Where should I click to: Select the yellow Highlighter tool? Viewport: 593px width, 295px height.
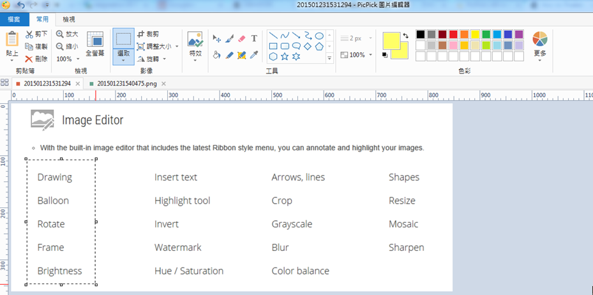242,55
